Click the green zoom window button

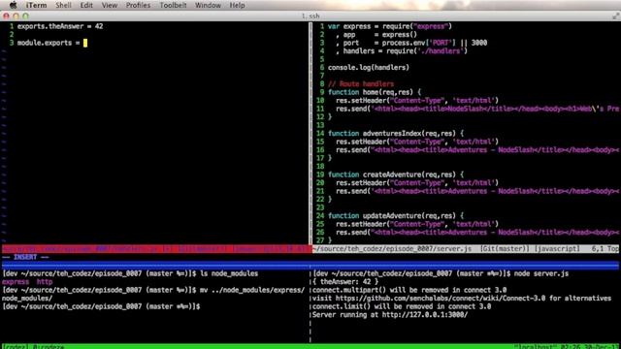pos(26,16)
